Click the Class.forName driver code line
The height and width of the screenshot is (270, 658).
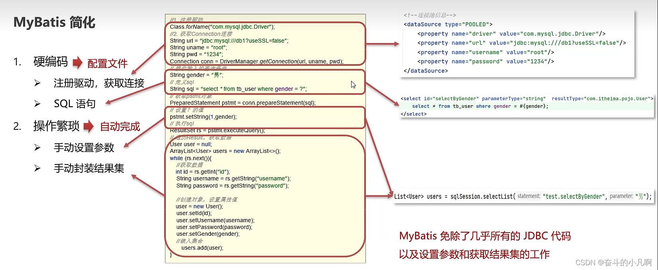coord(222,27)
